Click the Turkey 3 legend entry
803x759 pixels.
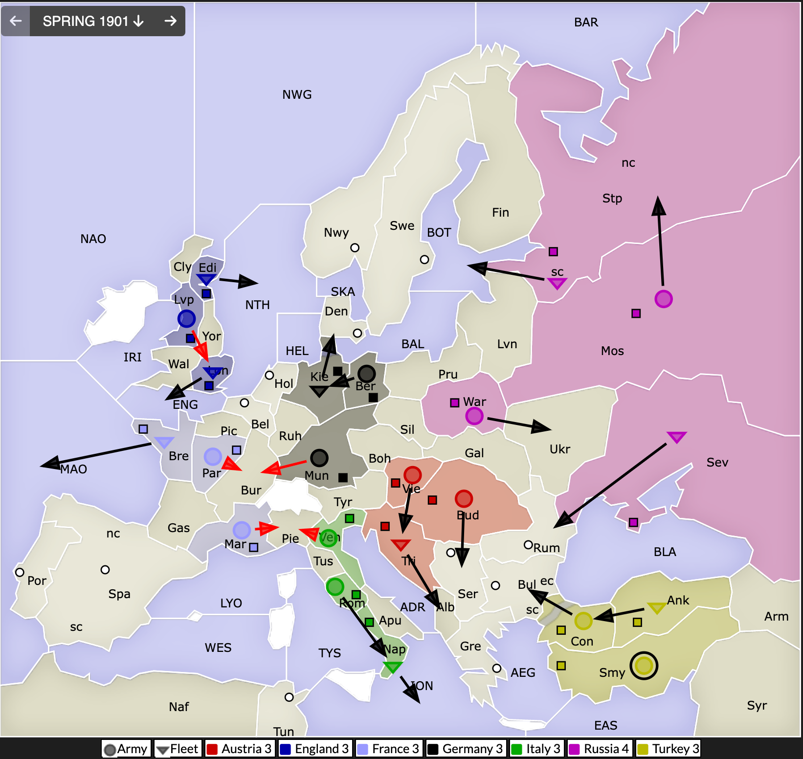click(669, 749)
